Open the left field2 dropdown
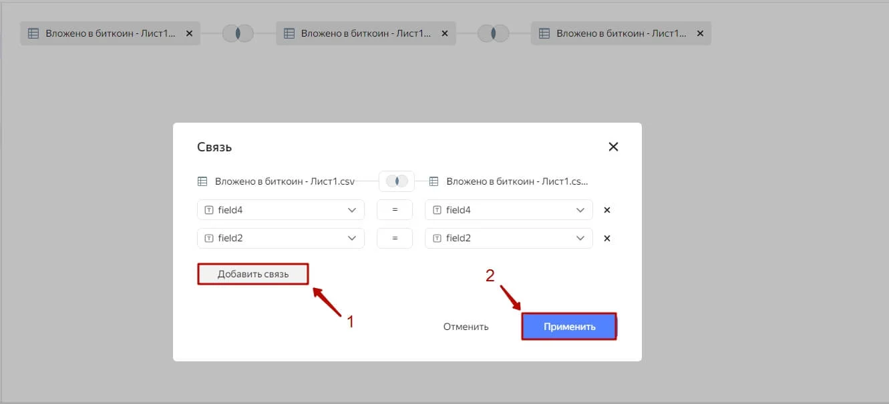The image size is (889, 404). [281, 238]
